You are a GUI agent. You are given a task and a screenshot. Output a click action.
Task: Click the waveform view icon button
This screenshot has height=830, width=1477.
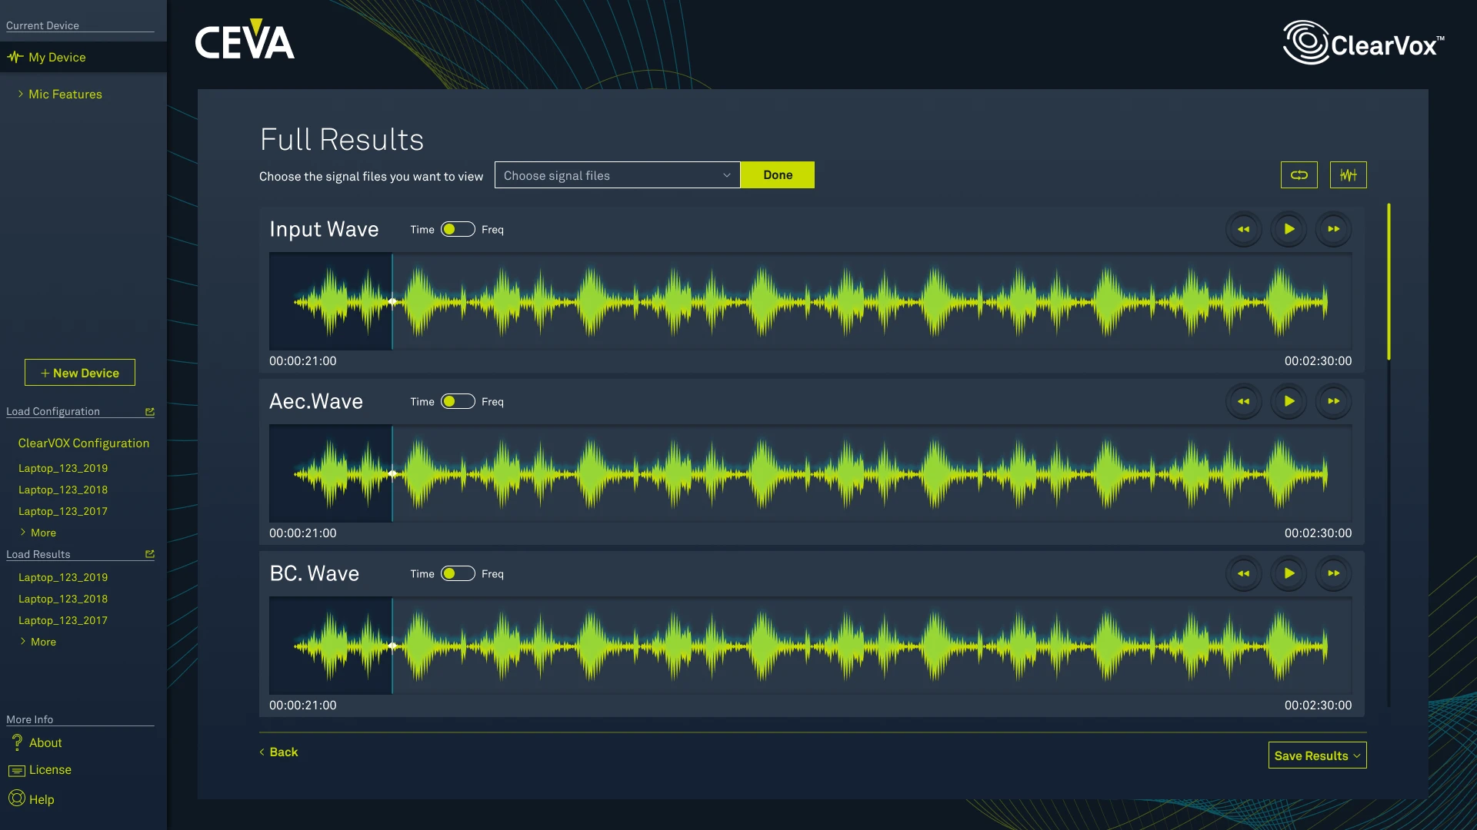click(x=1348, y=175)
